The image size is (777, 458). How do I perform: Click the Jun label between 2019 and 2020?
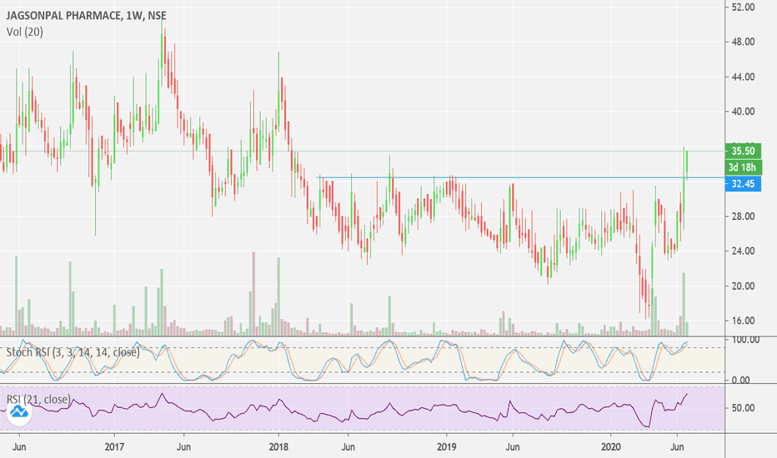pyautogui.click(x=513, y=446)
